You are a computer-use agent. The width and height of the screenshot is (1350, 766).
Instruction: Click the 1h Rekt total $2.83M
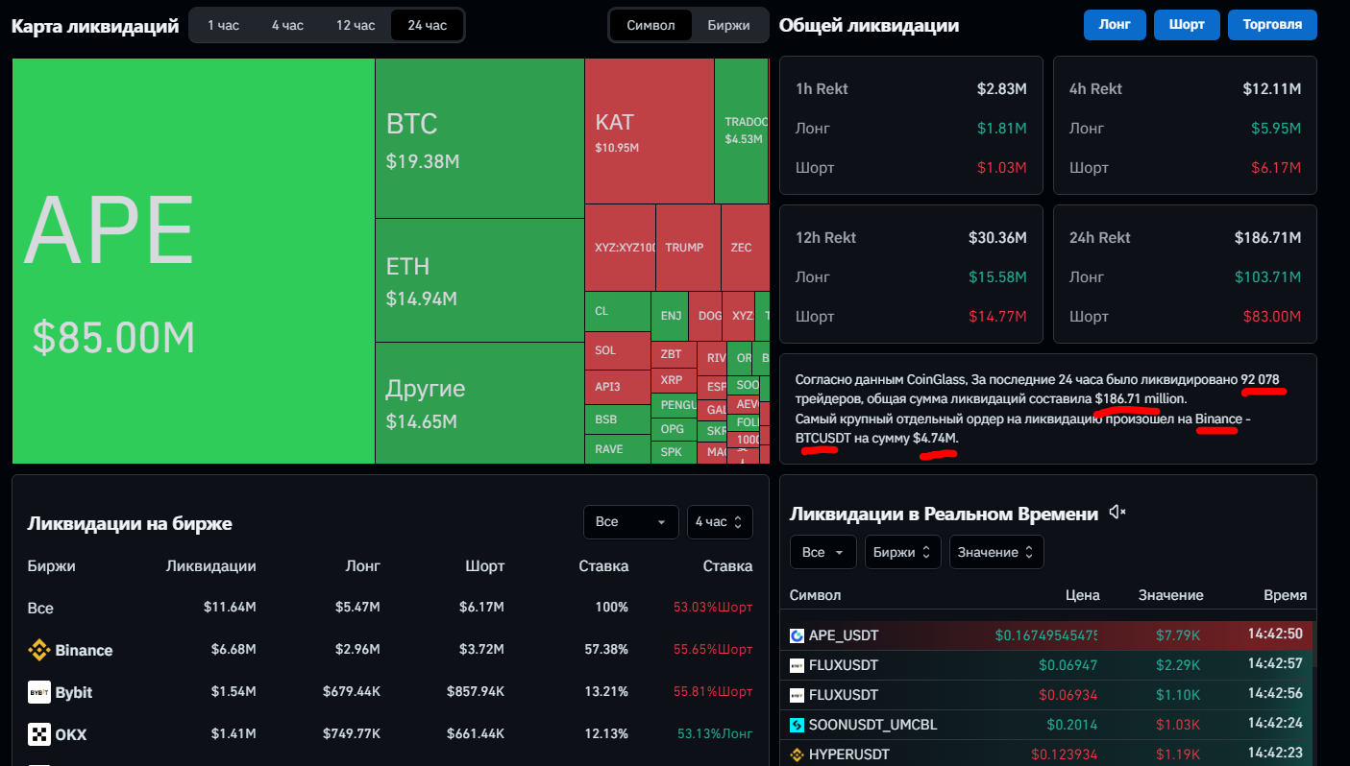coord(1002,88)
